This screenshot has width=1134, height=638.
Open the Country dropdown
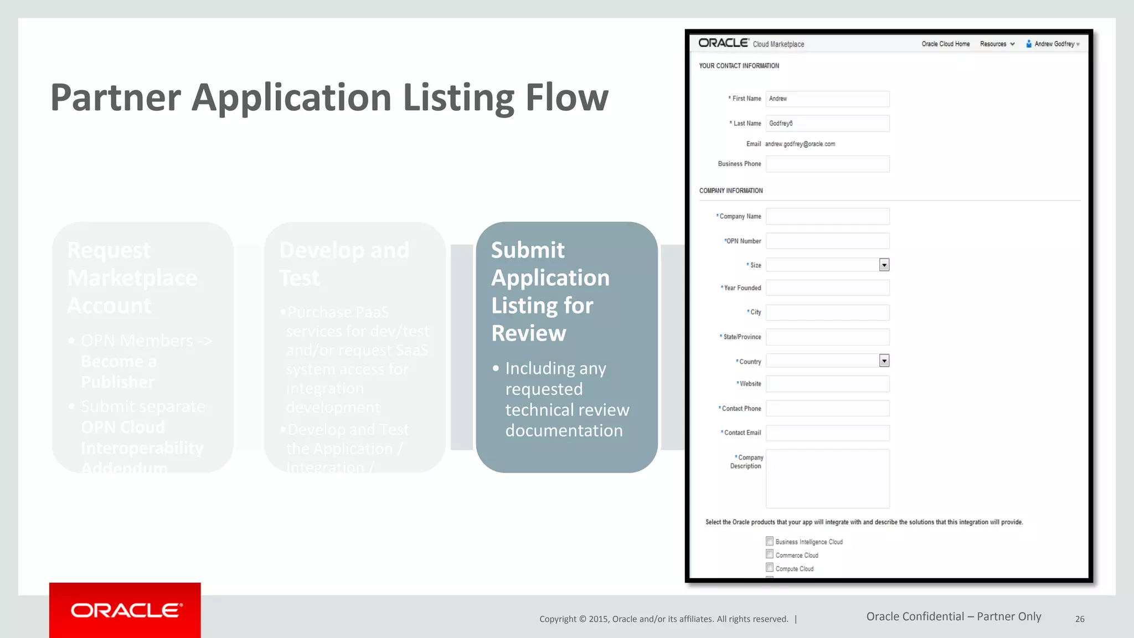(x=828, y=361)
